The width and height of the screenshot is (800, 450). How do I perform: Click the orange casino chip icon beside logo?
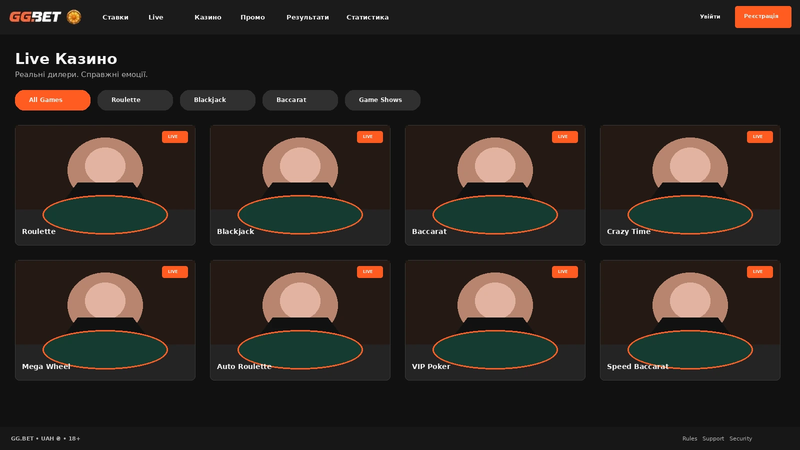click(74, 17)
